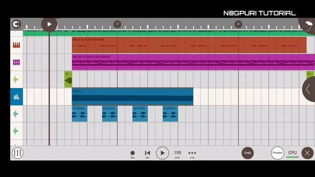The width and height of the screenshot is (315, 177).
Task: Select the first DJ DOMN audio clip
Action: pyautogui.click(x=80, y=114)
